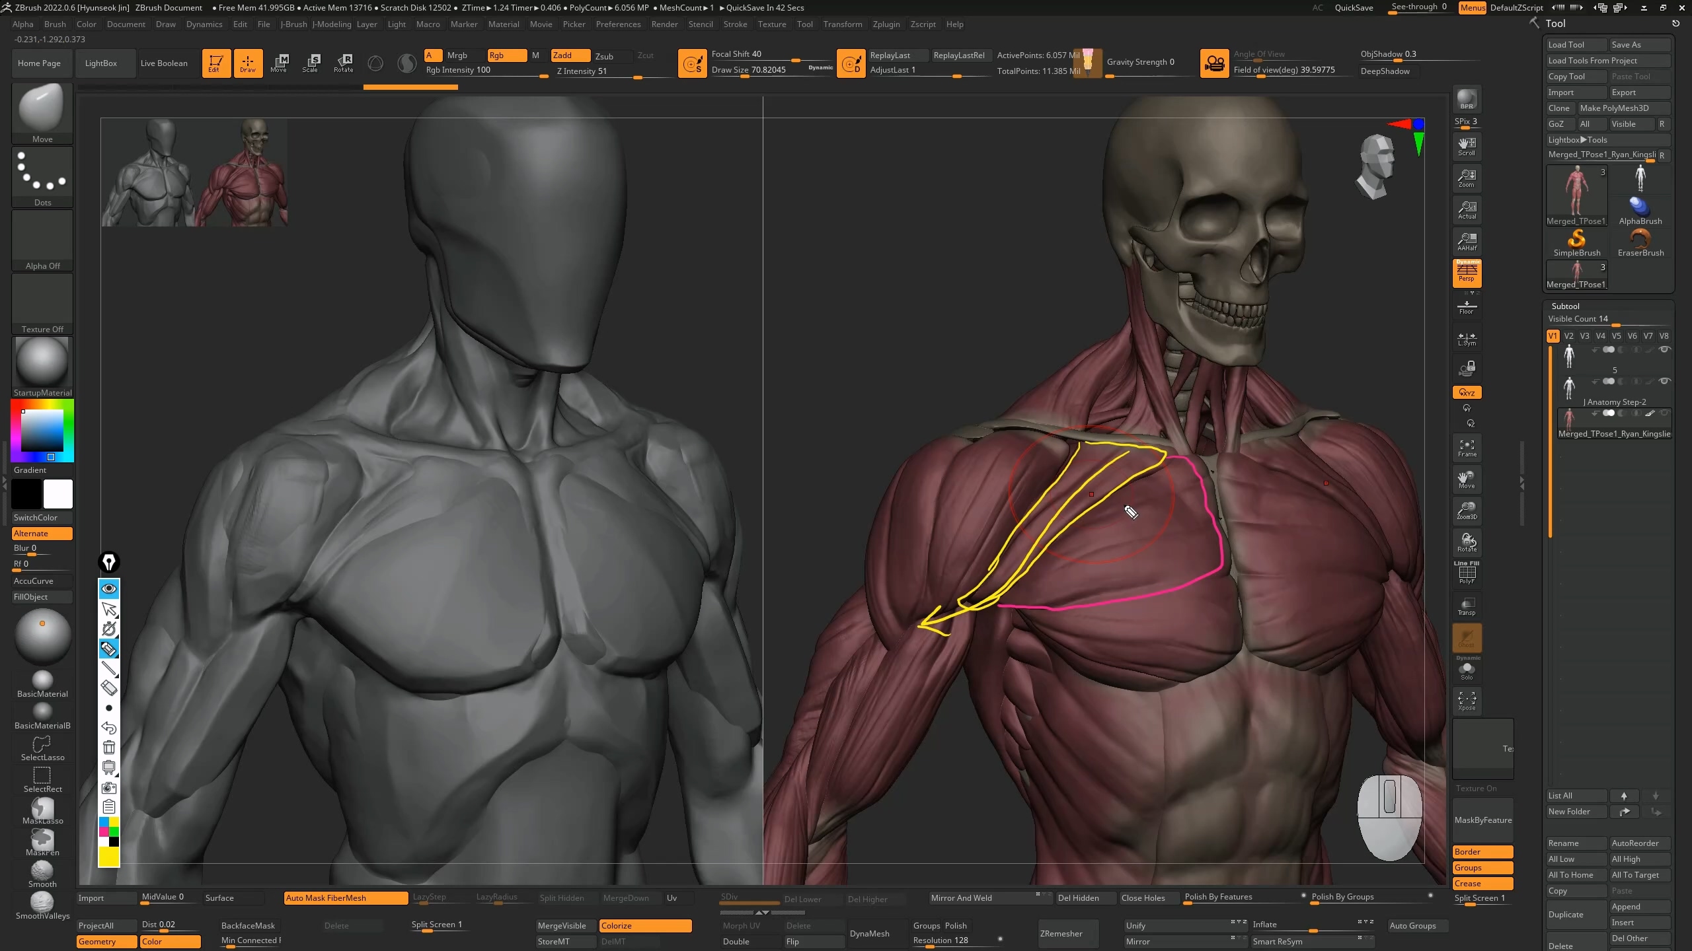Open the Zplugin menu

coord(886,24)
